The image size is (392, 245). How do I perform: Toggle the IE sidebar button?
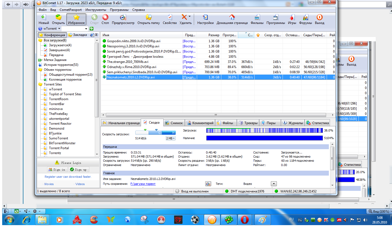coord(94,35)
